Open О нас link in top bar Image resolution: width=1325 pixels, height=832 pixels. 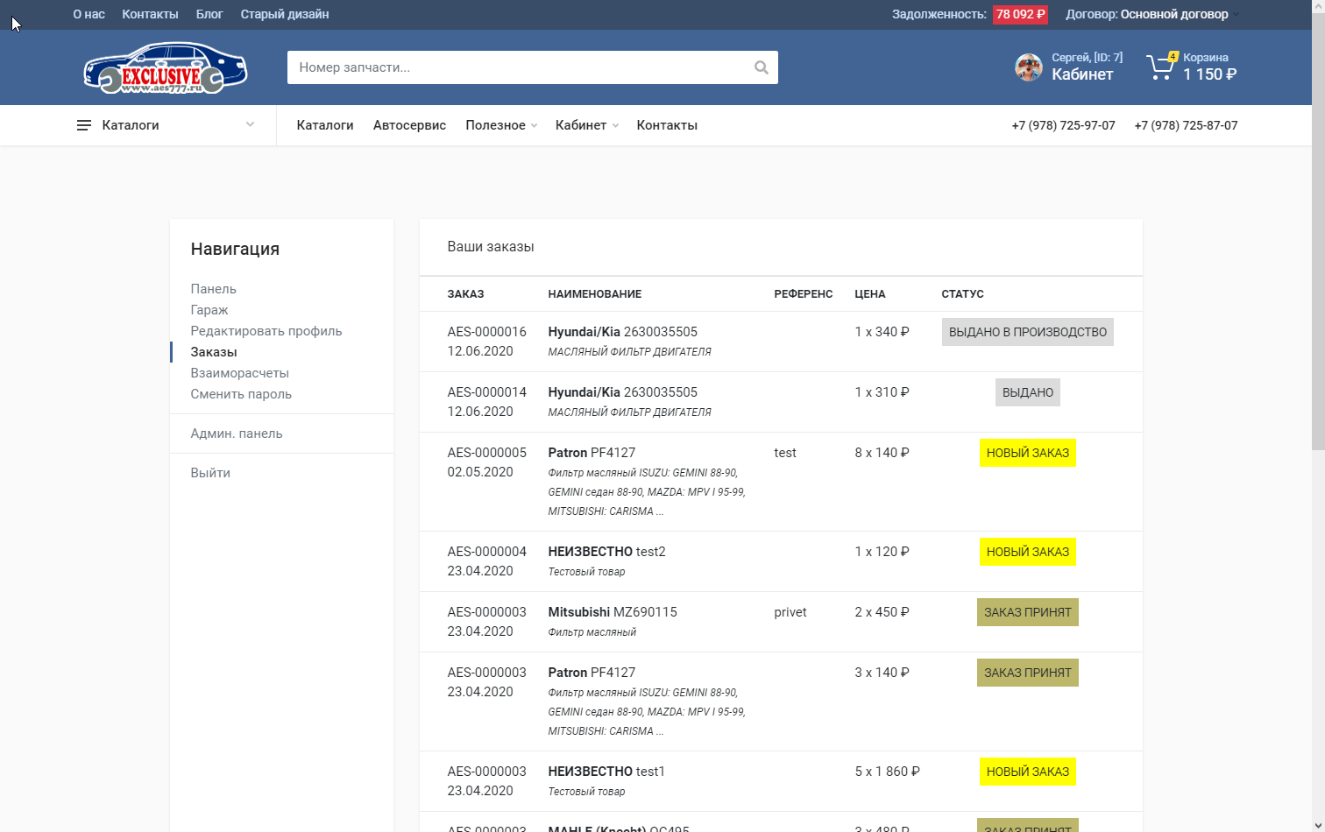click(89, 14)
